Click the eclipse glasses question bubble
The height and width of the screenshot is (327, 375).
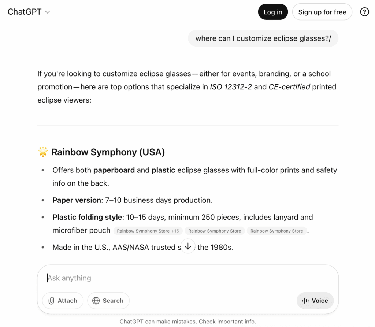(263, 38)
